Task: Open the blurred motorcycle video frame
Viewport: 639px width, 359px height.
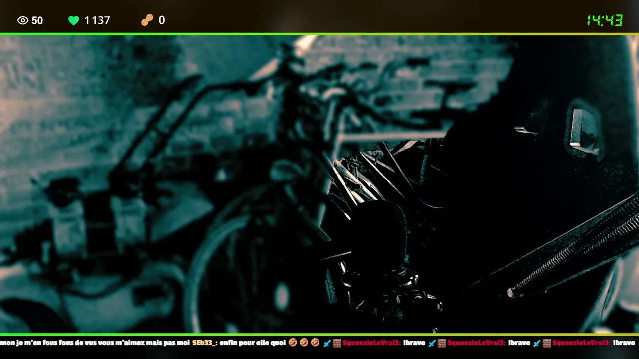Action: pyautogui.click(x=319, y=184)
